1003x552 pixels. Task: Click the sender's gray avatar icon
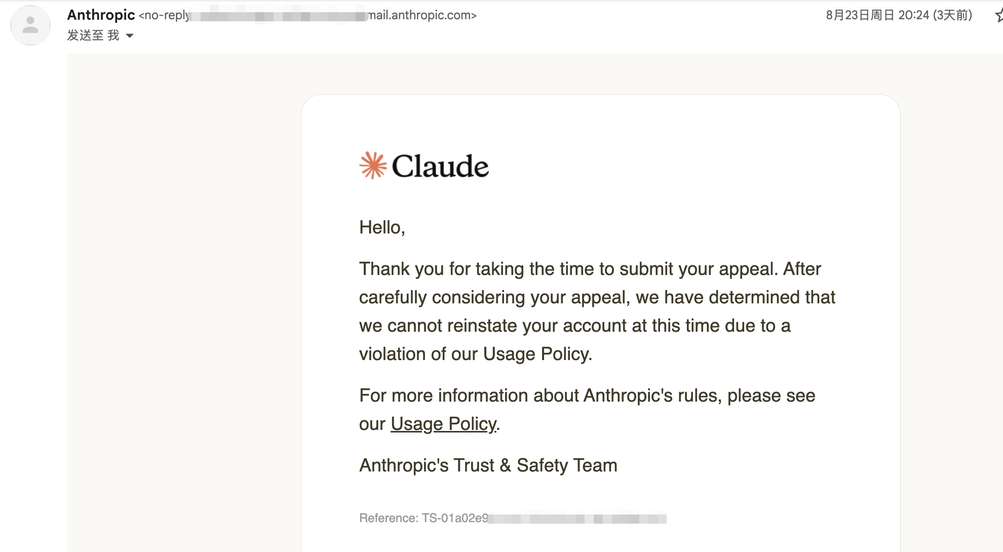(x=30, y=25)
